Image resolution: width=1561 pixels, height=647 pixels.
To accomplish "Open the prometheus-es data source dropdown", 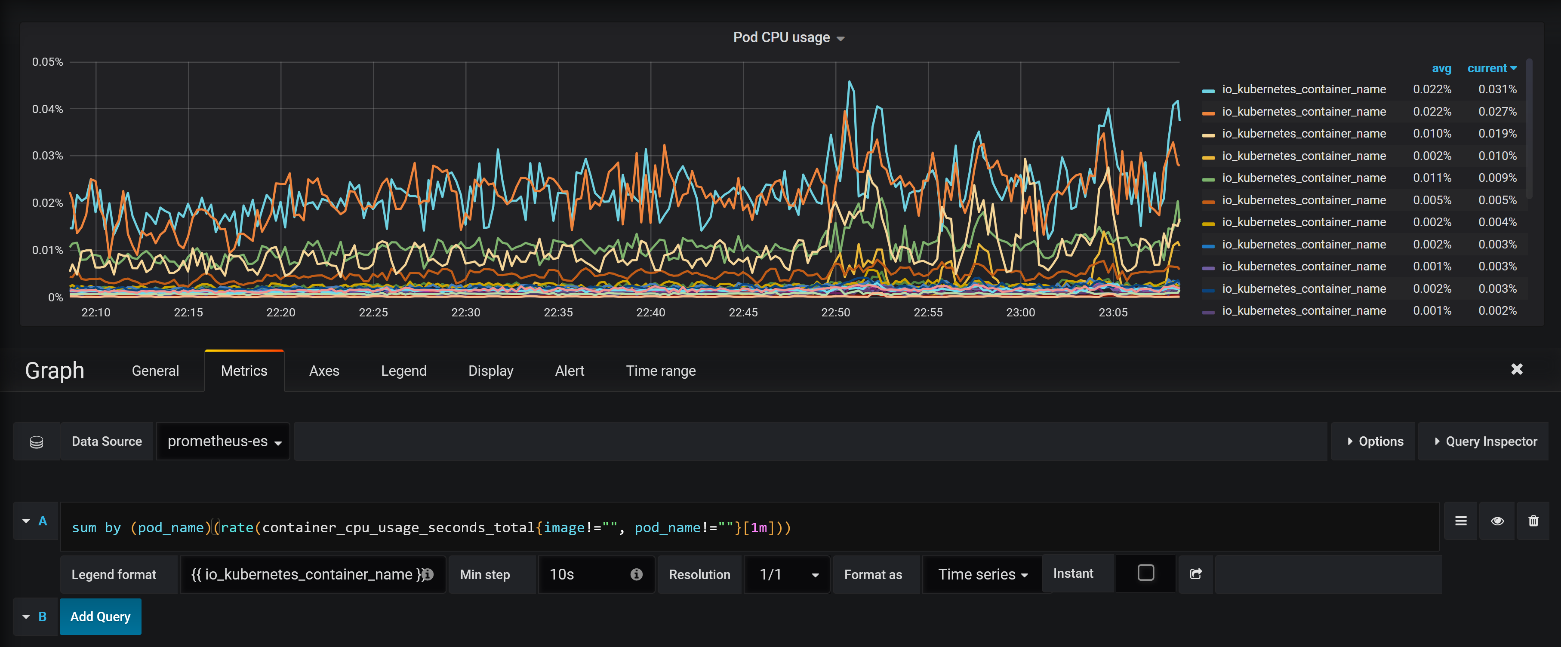I will [x=224, y=442].
